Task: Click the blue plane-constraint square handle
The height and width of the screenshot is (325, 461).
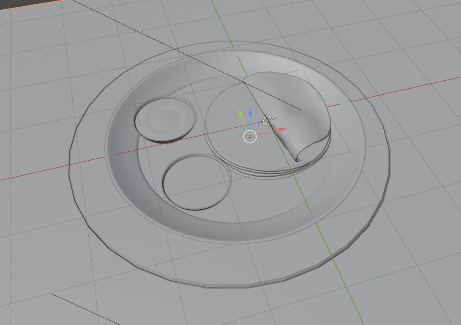Action: [x=260, y=123]
